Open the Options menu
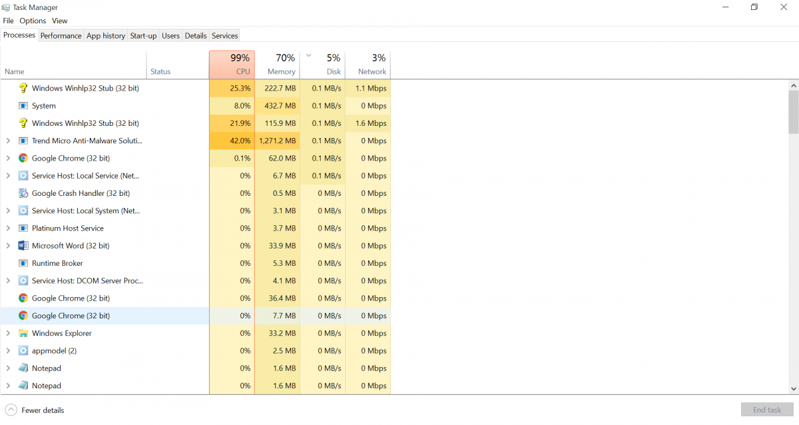Viewport: 799px width, 425px height. tap(33, 21)
